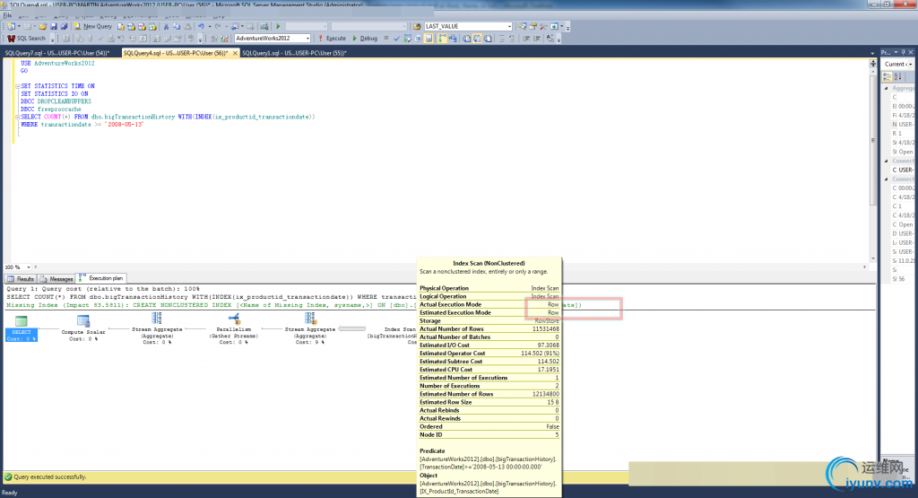Click the Results to File icon
This screenshot has width=918, height=498.
tap(488, 38)
